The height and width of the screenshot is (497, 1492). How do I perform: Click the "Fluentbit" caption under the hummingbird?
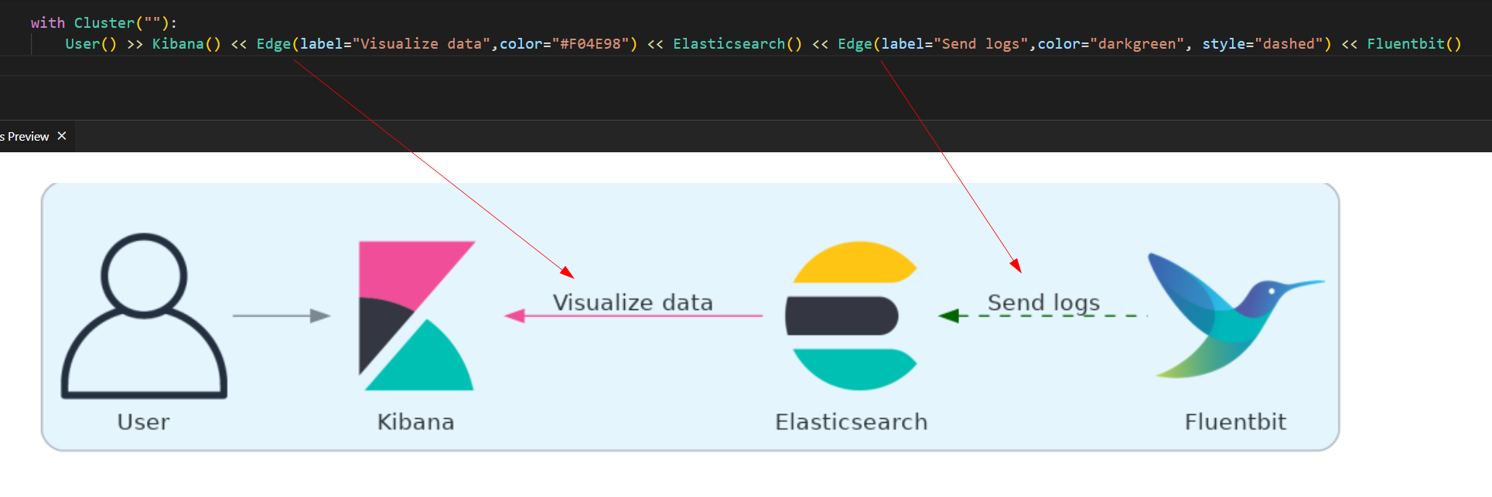pos(1235,422)
